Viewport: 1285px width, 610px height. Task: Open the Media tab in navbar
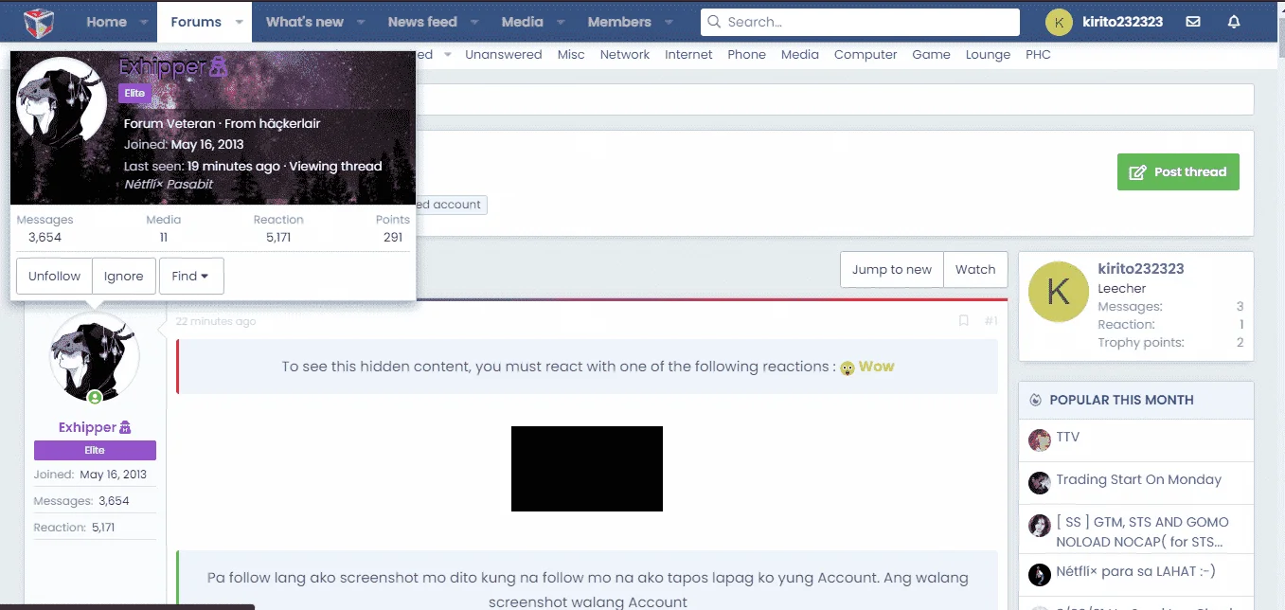[x=523, y=22]
